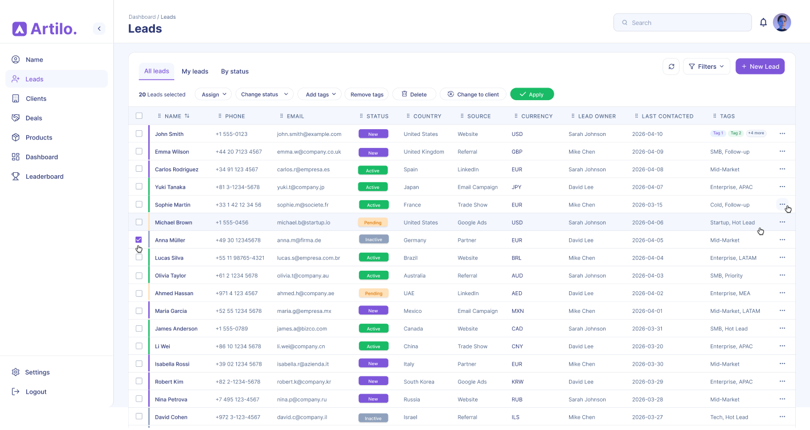This screenshot has height=430, width=810.
Task: Go to Deals in the sidebar
Action: pyautogui.click(x=56, y=118)
